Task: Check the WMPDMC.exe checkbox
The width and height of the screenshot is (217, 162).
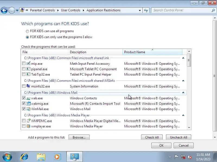Action: (24, 121)
